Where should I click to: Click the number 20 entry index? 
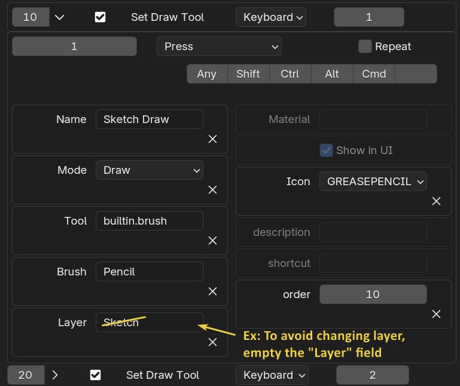[x=26, y=375]
